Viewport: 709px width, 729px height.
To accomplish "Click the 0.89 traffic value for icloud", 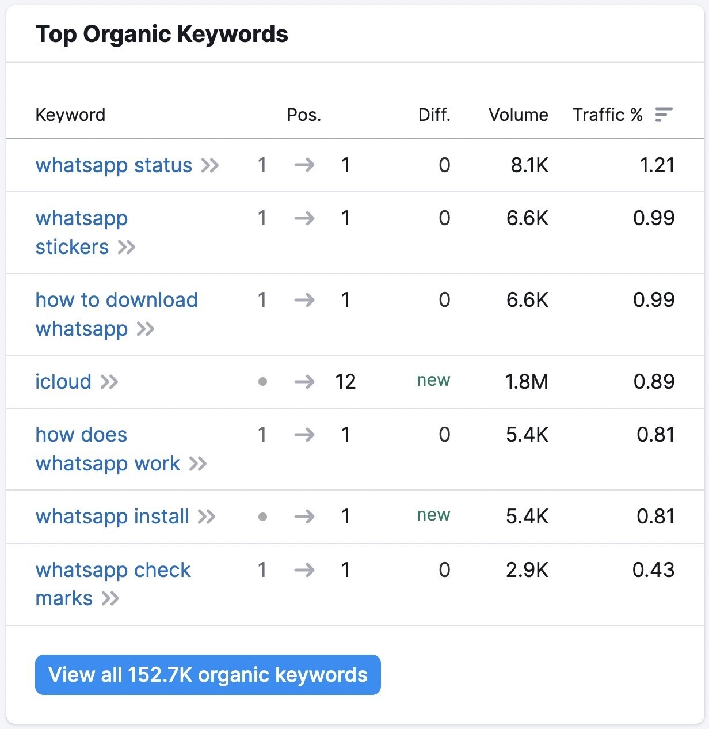I will [654, 382].
